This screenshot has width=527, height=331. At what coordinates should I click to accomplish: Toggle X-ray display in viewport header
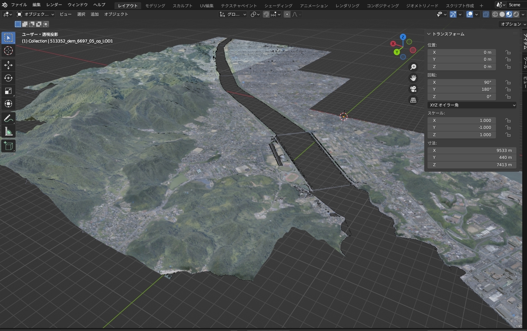486,14
